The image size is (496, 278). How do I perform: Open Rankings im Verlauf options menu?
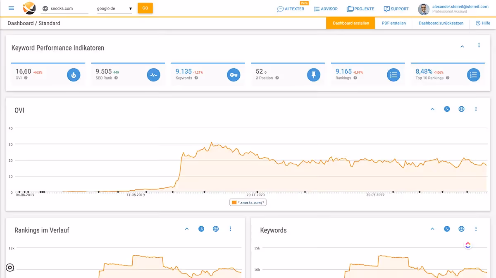[230, 229]
